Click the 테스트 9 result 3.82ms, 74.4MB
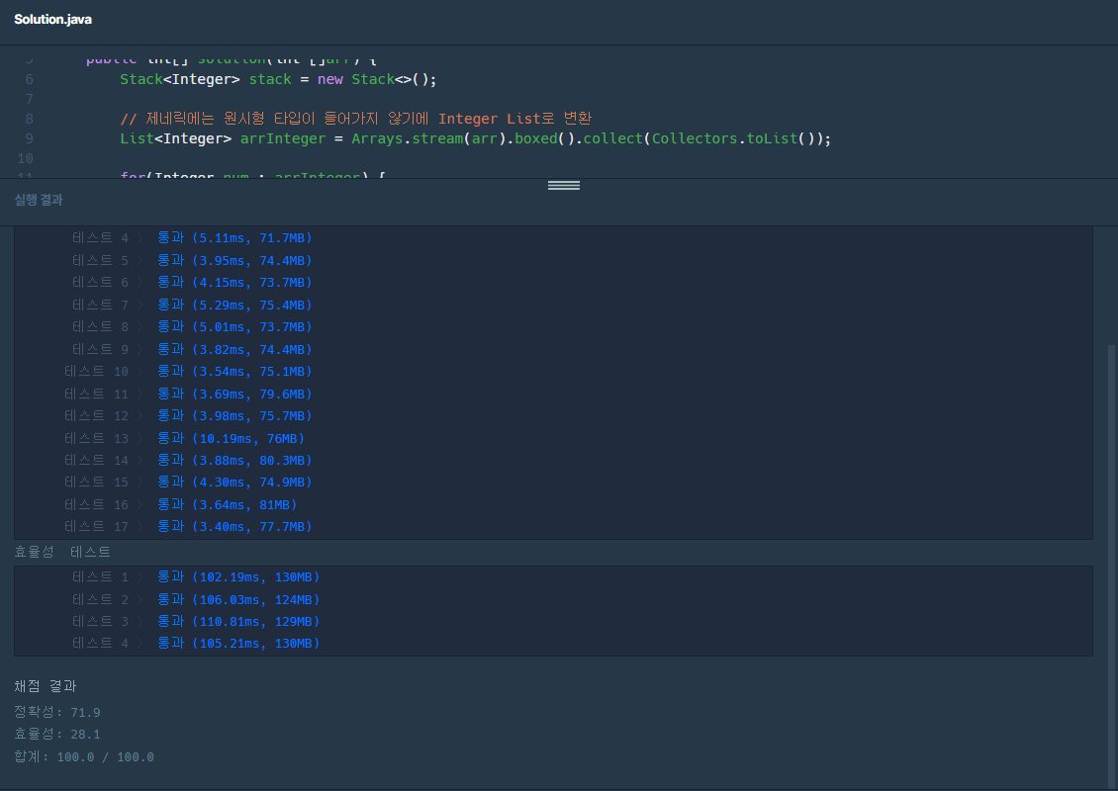 click(x=234, y=349)
